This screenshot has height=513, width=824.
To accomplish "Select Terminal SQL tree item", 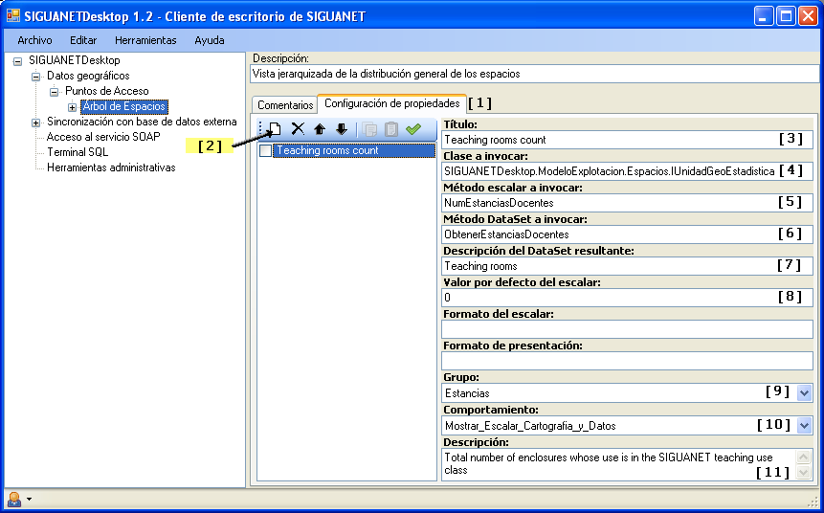I will (78, 152).
